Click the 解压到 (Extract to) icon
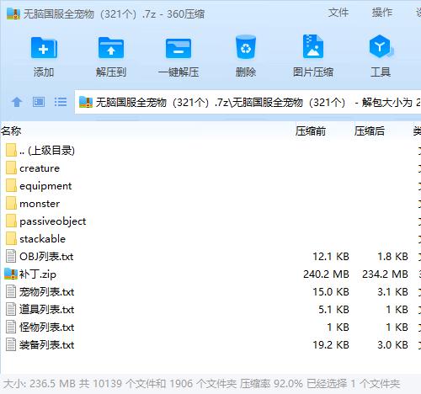Viewport: 421px width, 394px height. 111,48
